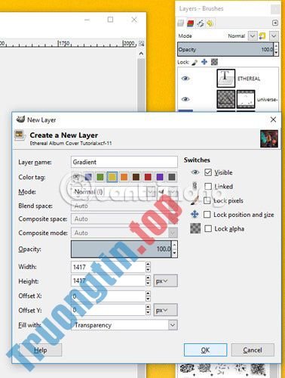Choose the blue color tag
The image size is (285, 378).
point(88,177)
